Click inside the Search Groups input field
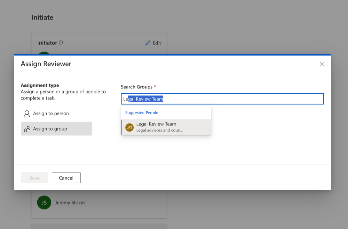 222,99
